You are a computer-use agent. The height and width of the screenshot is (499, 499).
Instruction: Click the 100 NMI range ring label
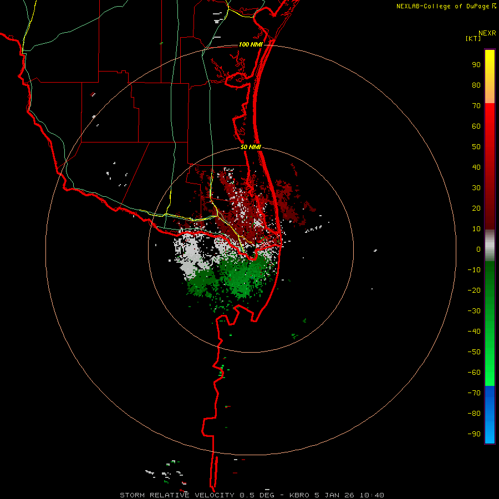click(251, 44)
